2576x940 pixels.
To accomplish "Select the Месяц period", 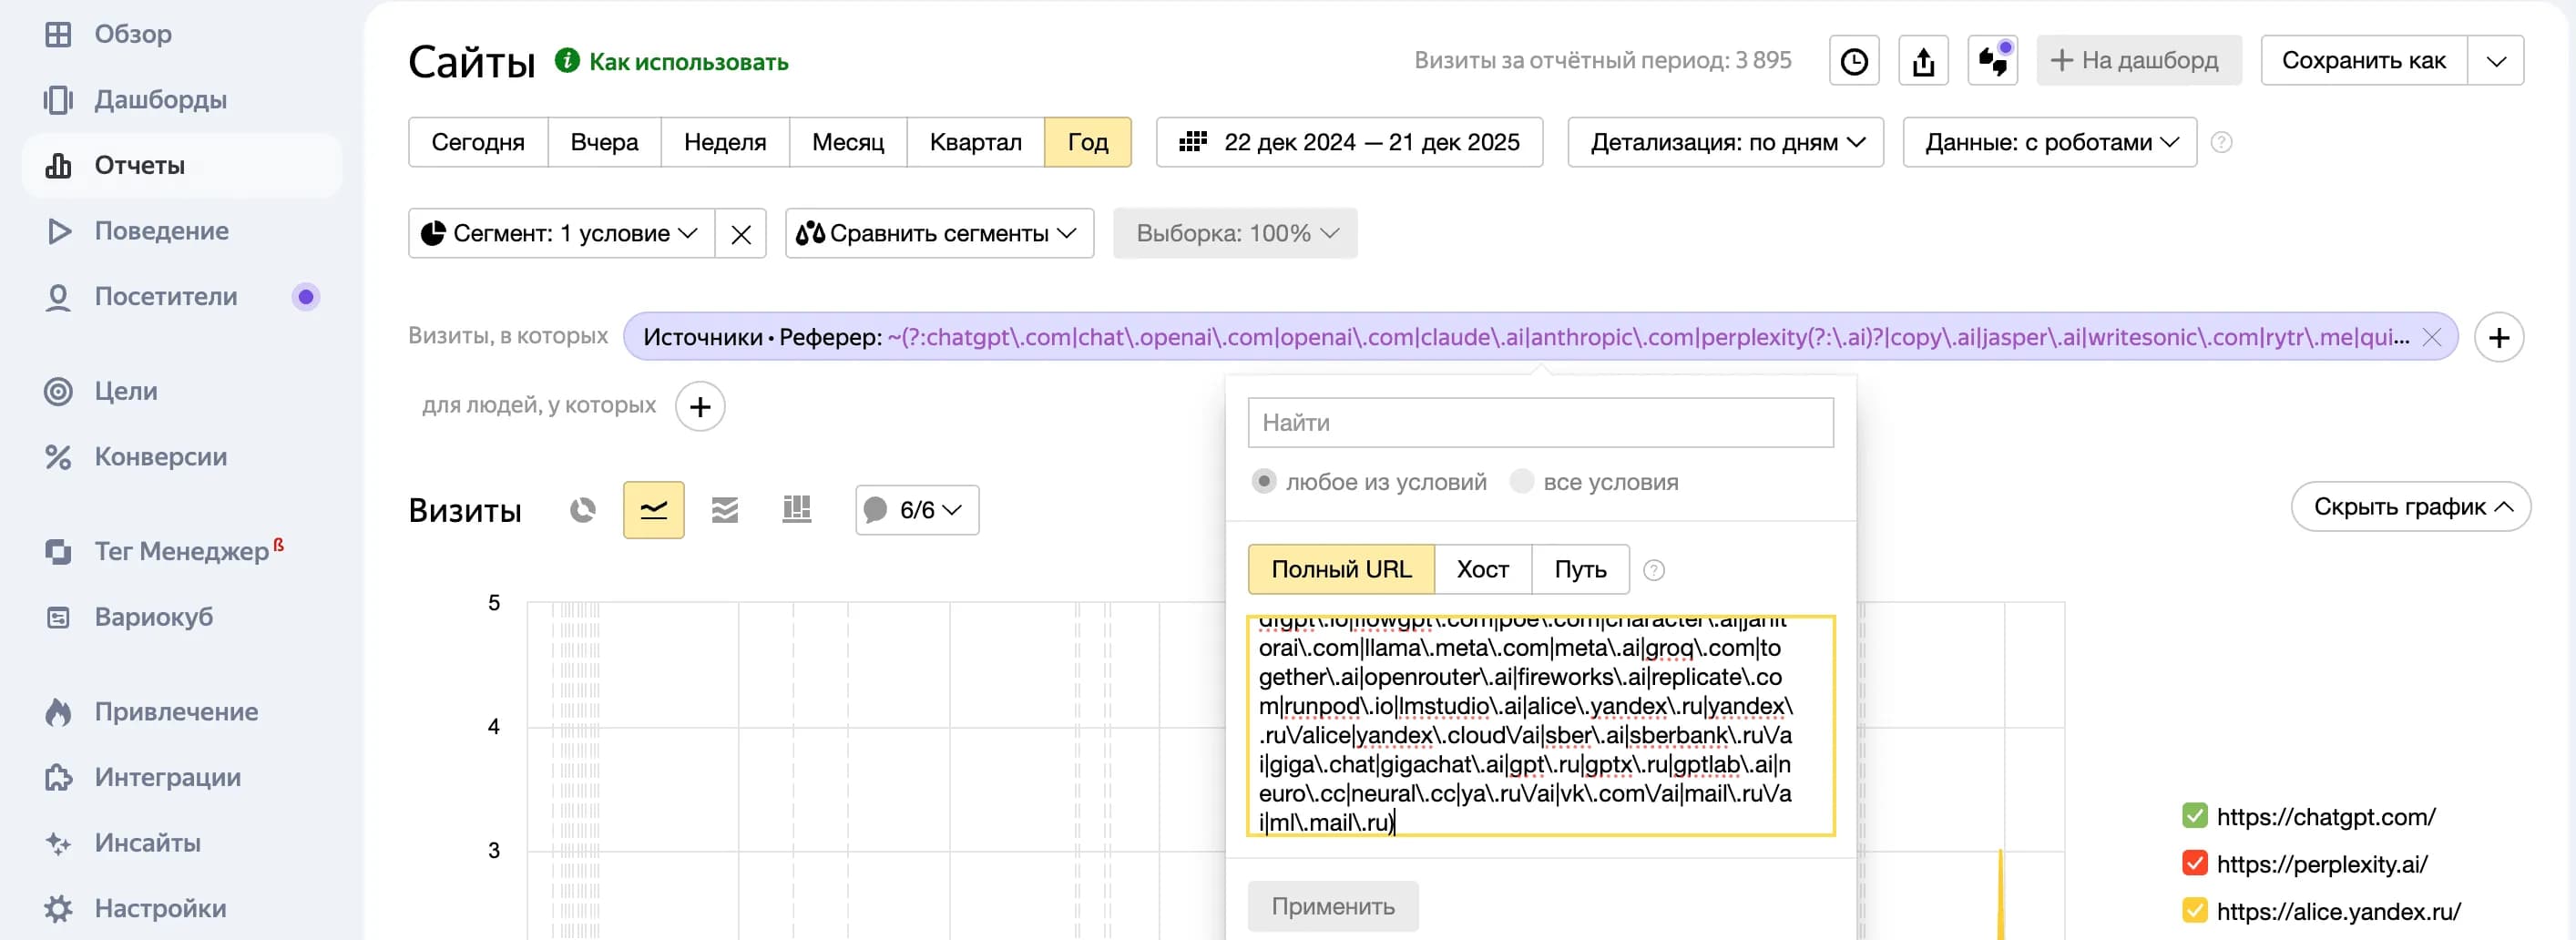I will coord(848,143).
